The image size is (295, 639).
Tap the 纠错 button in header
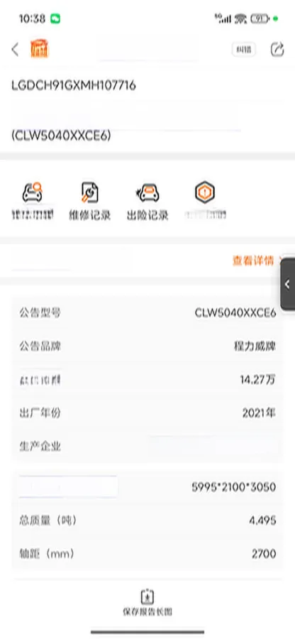point(243,50)
